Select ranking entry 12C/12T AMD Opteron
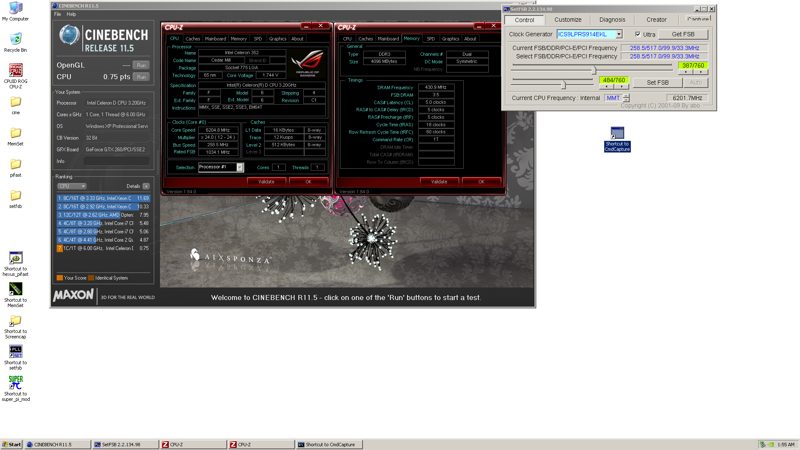 pos(103,215)
